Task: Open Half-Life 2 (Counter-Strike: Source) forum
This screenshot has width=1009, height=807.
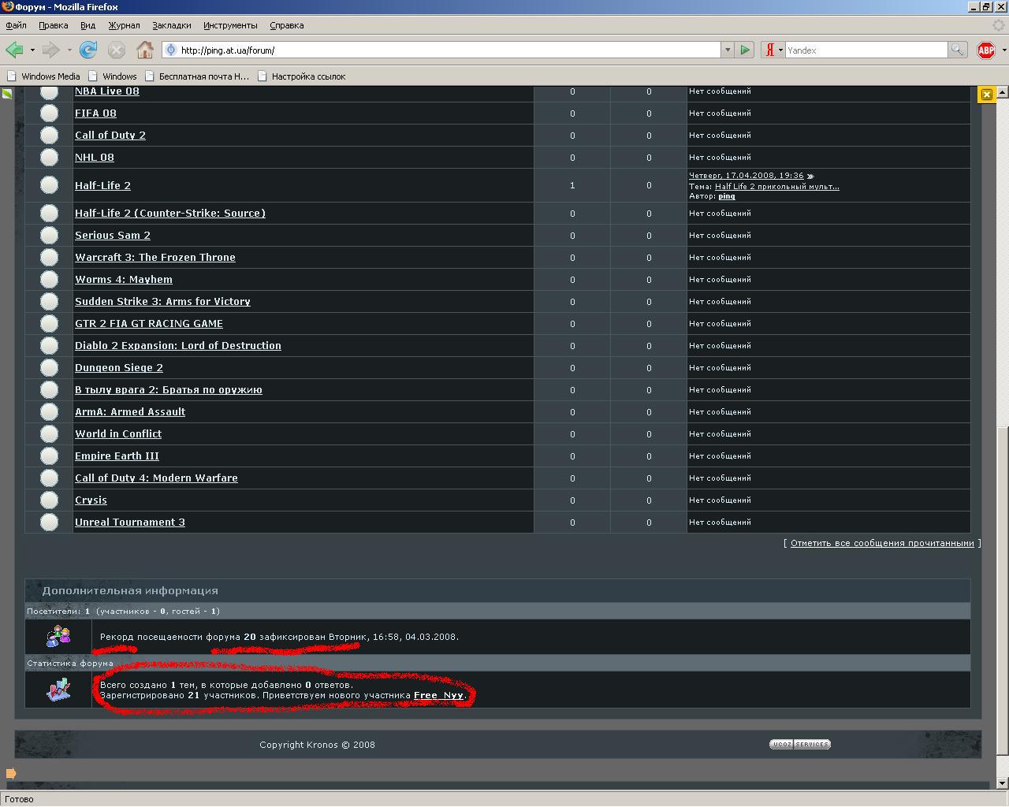Action: coord(170,213)
